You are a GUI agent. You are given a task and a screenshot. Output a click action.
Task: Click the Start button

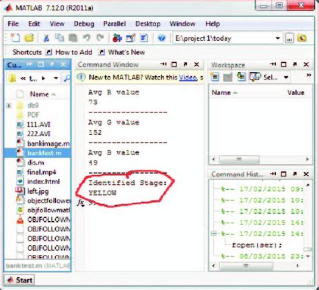pyautogui.click(x=20, y=280)
